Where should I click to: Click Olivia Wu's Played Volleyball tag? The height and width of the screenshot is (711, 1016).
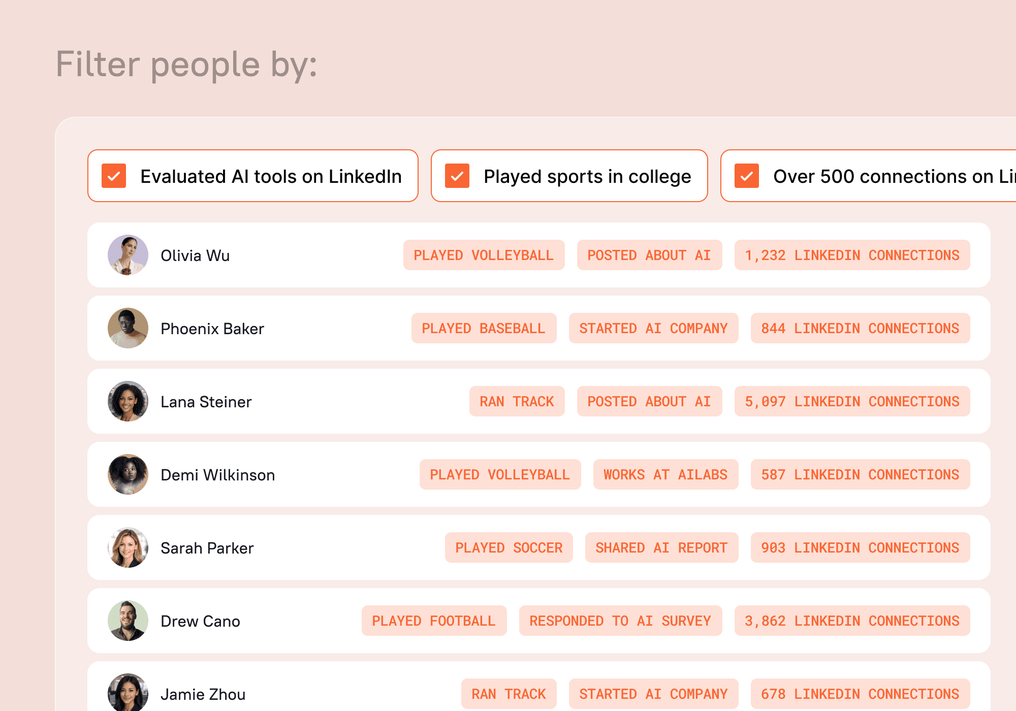tap(484, 255)
